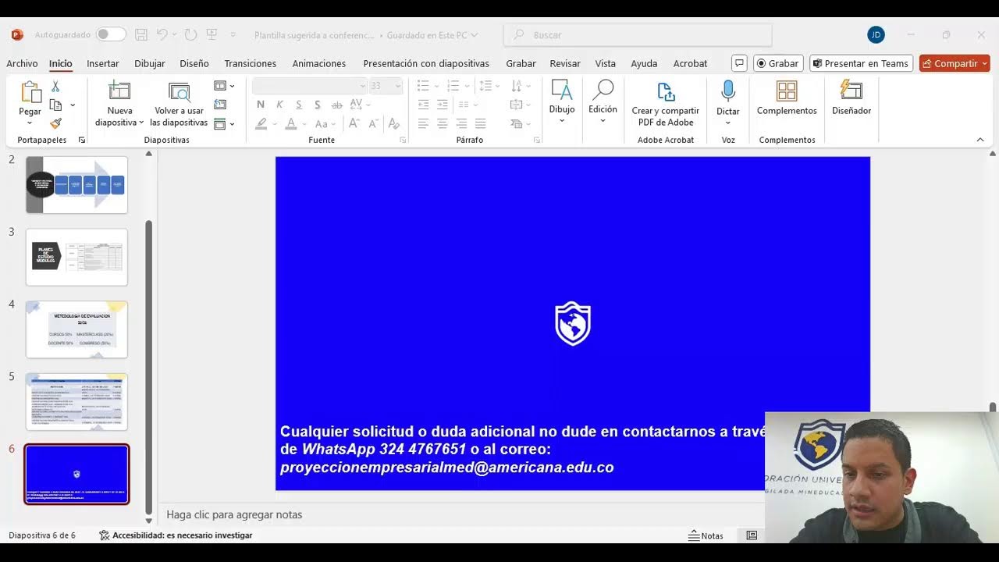Click the Disminuir tamaño de fuente icon
The width and height of the screenshot is (999, 562).
coord(373,123)
